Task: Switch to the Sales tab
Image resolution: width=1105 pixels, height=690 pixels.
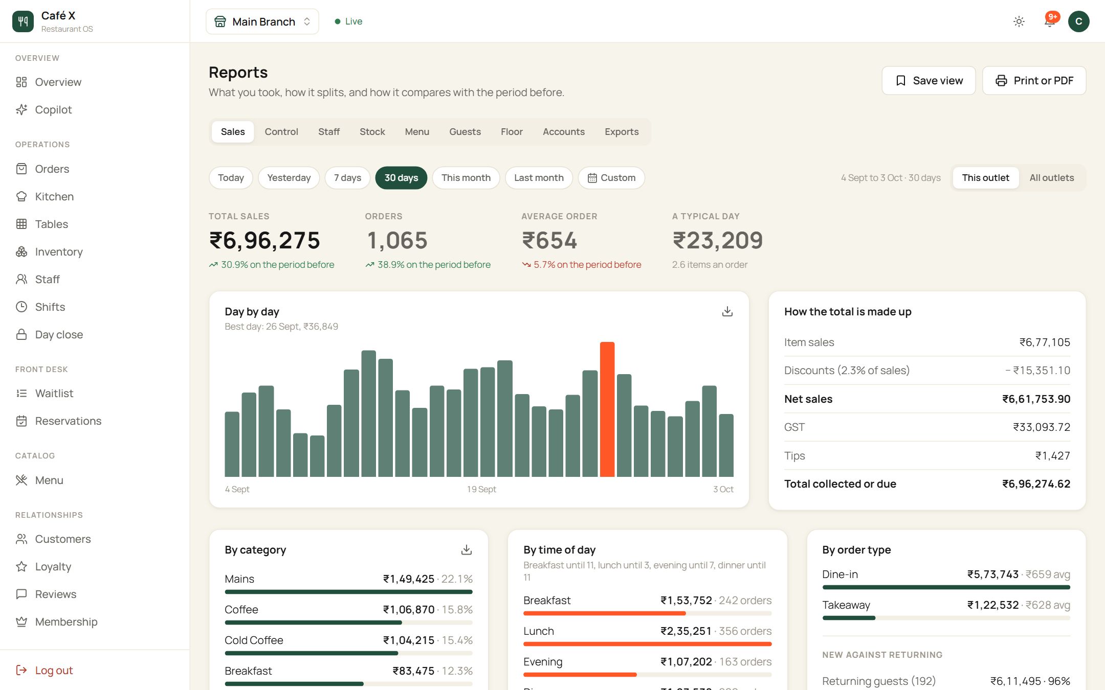Action: pyautogui.click(x=233, y=132)
